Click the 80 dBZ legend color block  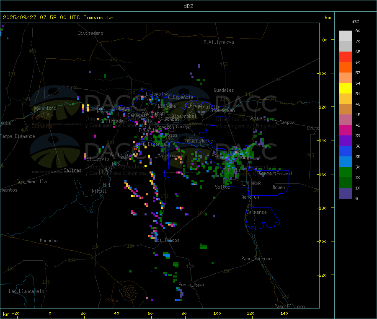tap(345, 36)
